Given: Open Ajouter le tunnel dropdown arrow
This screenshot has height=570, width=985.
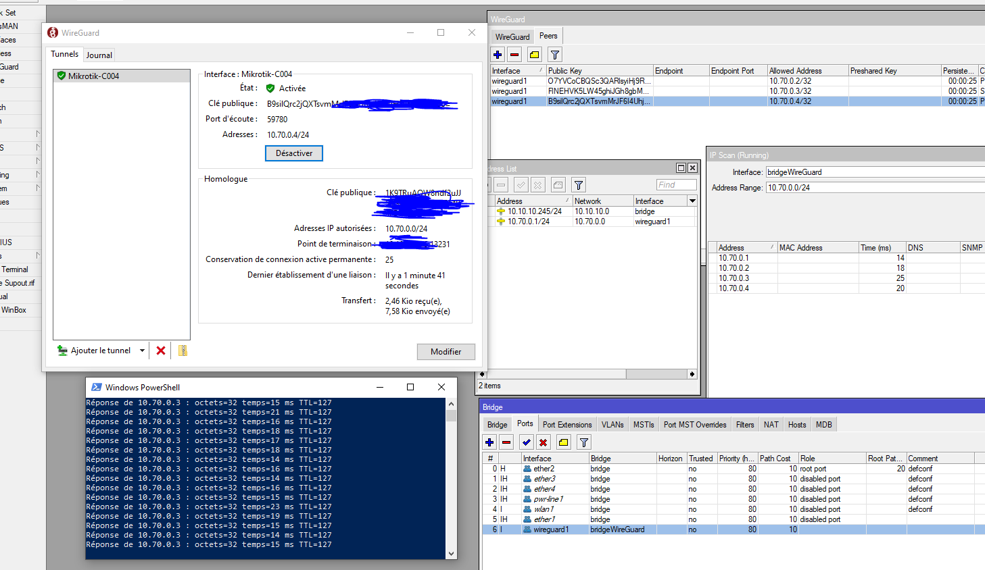Looking at the screenshot, I should [142, 351].
